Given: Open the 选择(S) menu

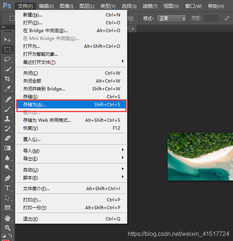Looking at the screenshot, I should [129, 6].
